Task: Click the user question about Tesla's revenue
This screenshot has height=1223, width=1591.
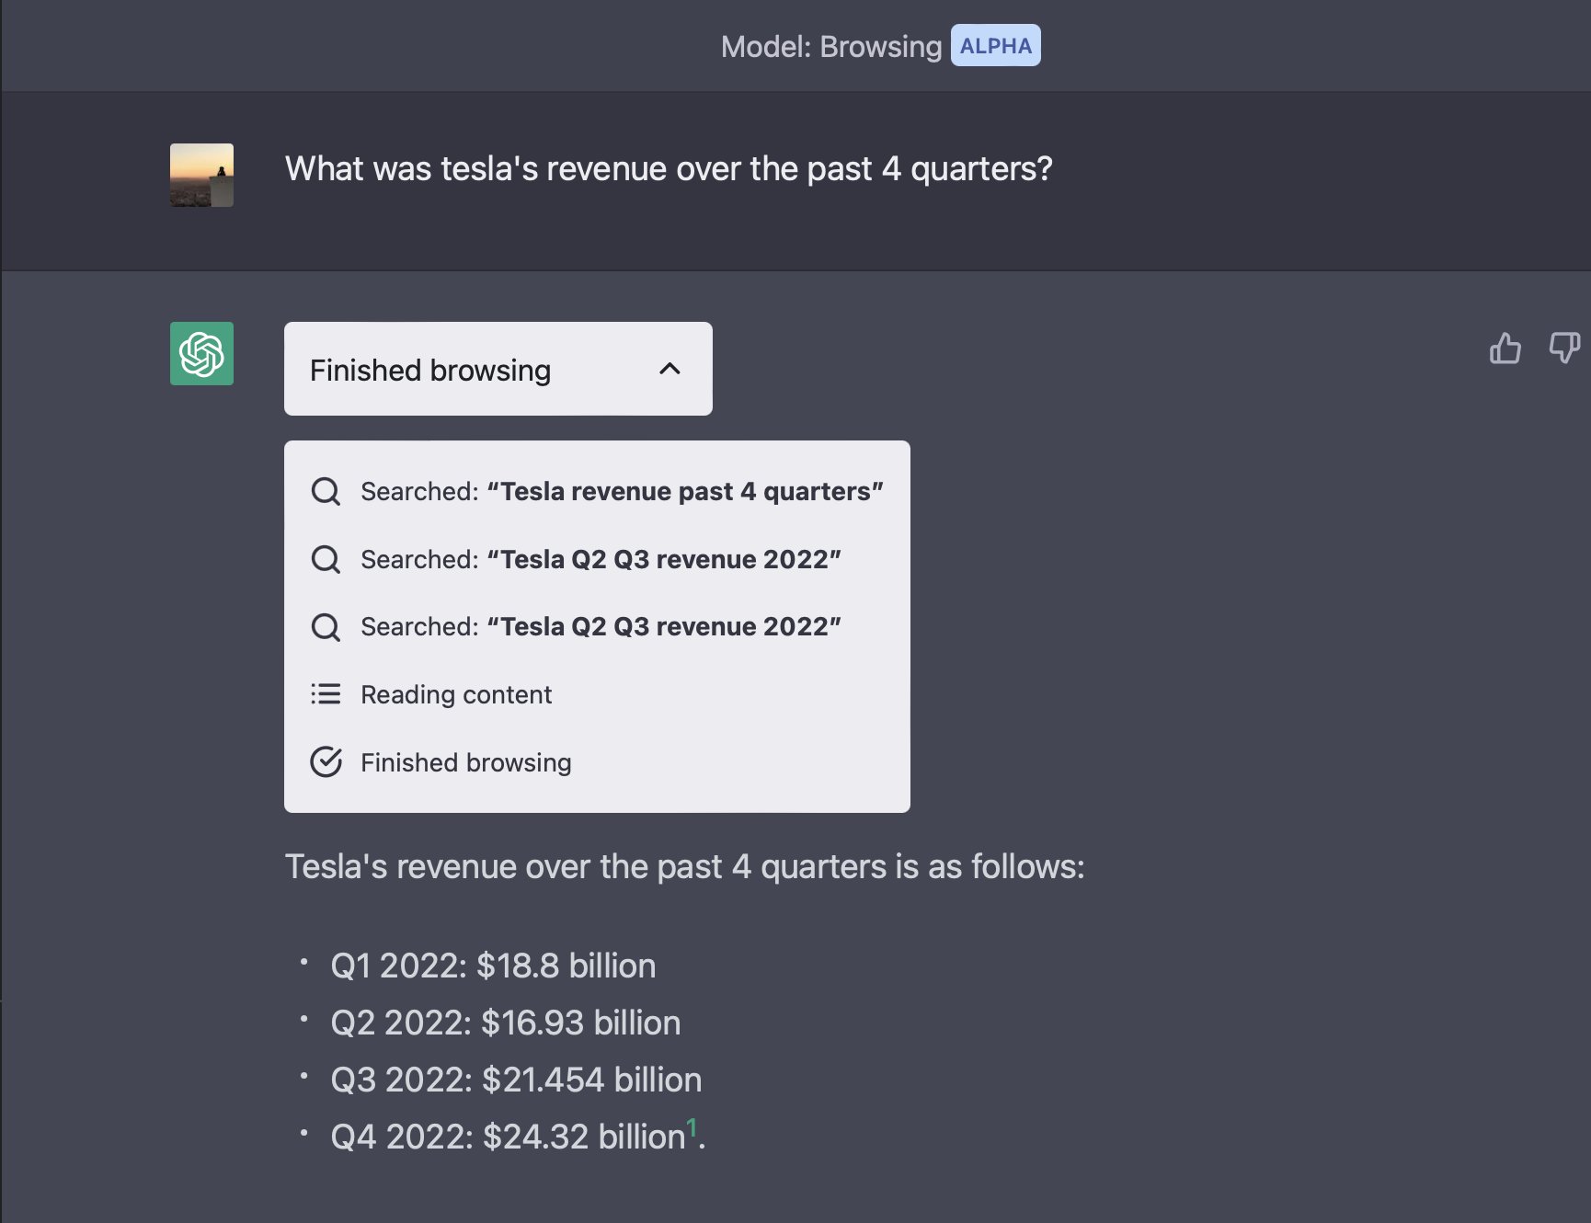Action: pyautogui.click(x=669, y=169)
